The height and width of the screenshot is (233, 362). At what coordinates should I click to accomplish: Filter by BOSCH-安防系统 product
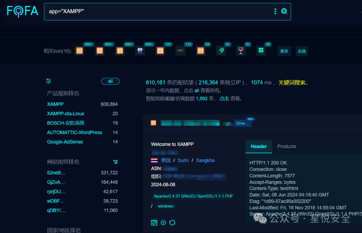click(x=66, y=123)
